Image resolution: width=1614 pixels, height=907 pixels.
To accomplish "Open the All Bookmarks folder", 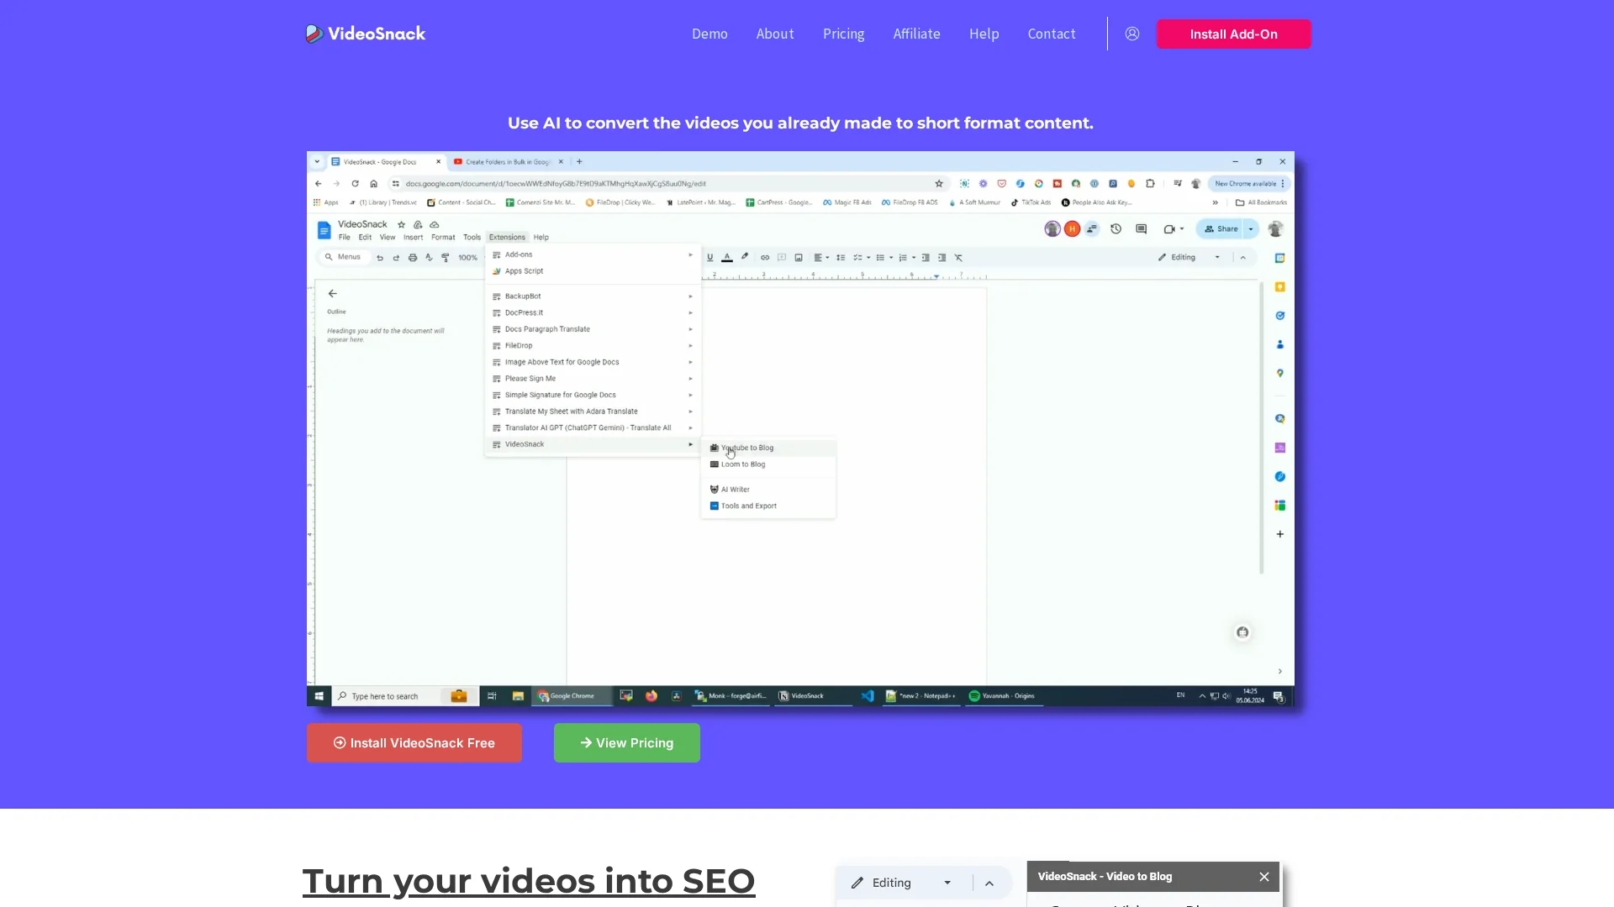I will 1261,202.
